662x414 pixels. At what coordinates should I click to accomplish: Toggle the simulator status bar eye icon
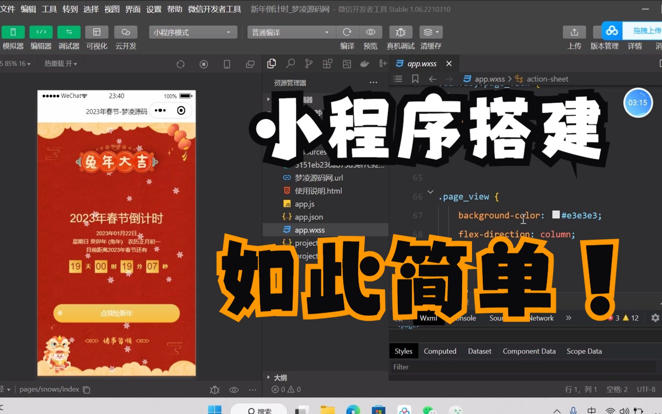click(x=234, y=390)
